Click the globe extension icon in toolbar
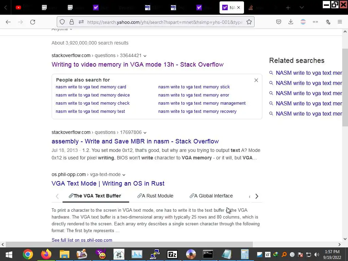 (x=328, y=22)
